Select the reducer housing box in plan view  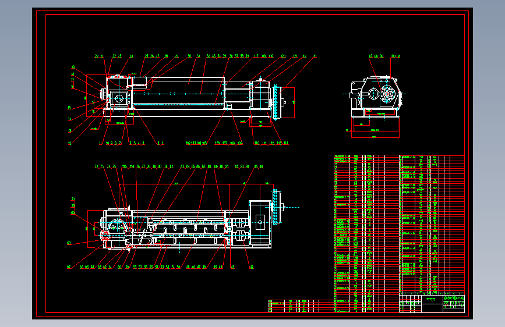pos(260,223)
